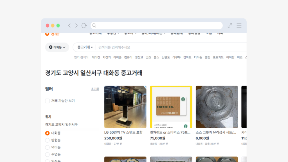Click the 대화동 · 끌올 28분 전 timestamp
The image size is (288, 162).
[x=207, y=144]
